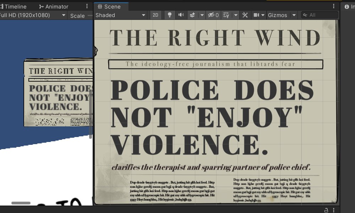Open the Shaded draw mode dropdown
The width and height of the screenshot is (355, 213).
(x=120, y=15)
